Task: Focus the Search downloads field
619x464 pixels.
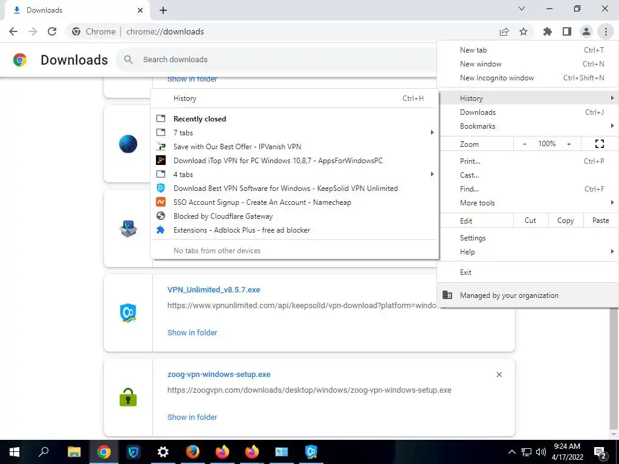Action: click(x=276, y=60)
